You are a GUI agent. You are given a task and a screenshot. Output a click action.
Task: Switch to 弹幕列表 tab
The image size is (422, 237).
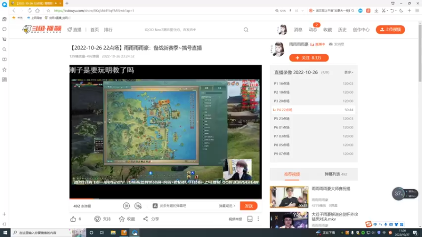[x=335, y=174]
